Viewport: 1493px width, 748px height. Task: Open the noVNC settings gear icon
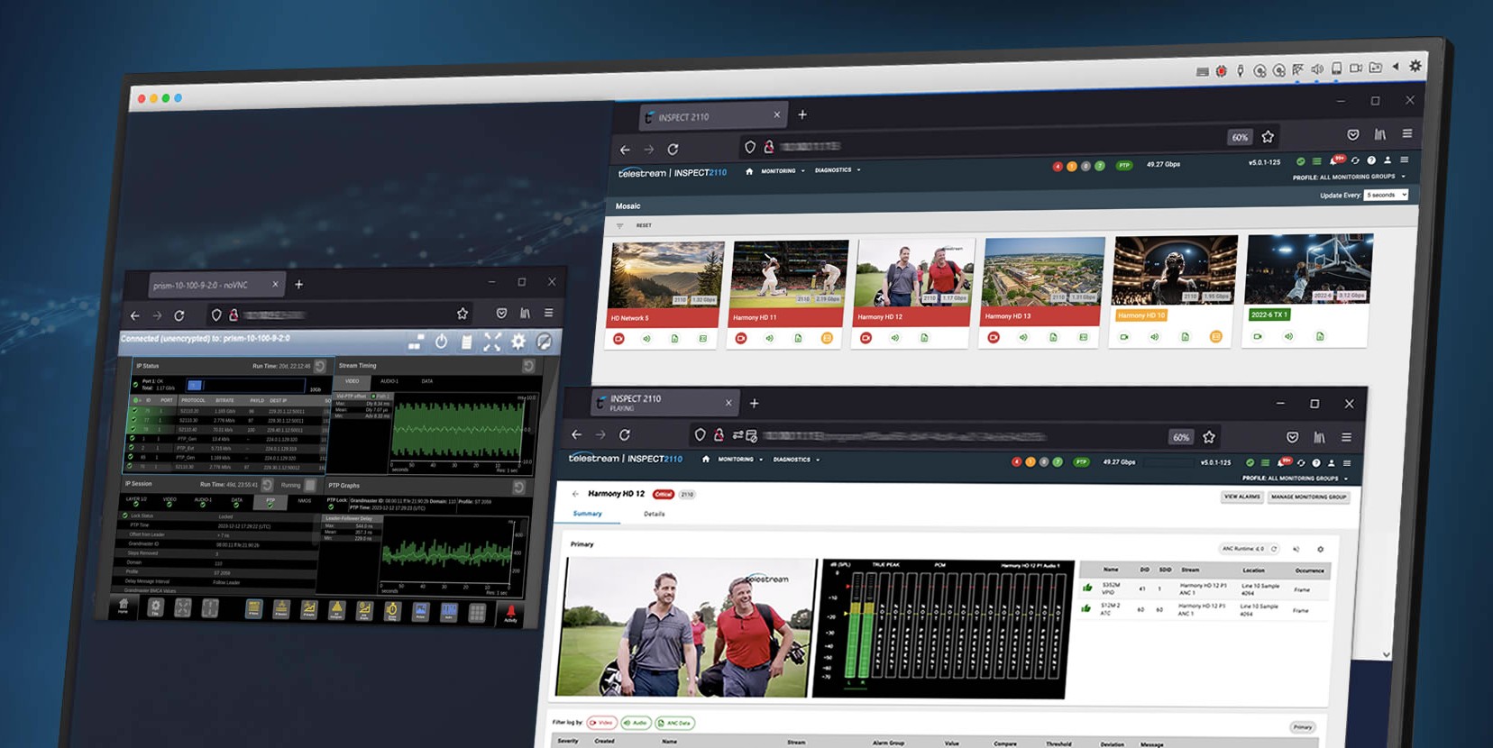pos(518,342)
